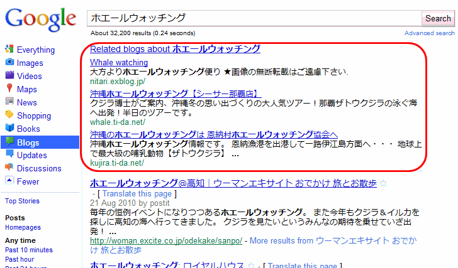Click Translate this page for ロイヤルハウス result
Screen dimensions: 458x268
[303, 265]
